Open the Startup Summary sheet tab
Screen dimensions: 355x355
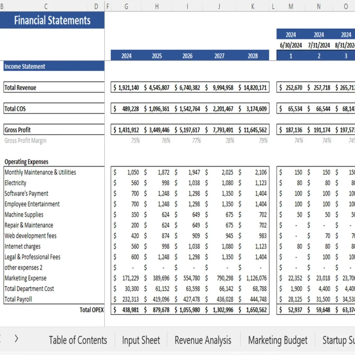[x=341, y=340]
